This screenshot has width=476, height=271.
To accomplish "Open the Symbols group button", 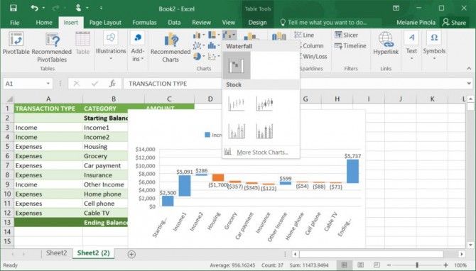I will pos(434,45).
